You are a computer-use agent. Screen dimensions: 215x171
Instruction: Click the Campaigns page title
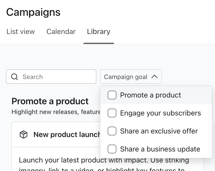[x=33, y=12]
